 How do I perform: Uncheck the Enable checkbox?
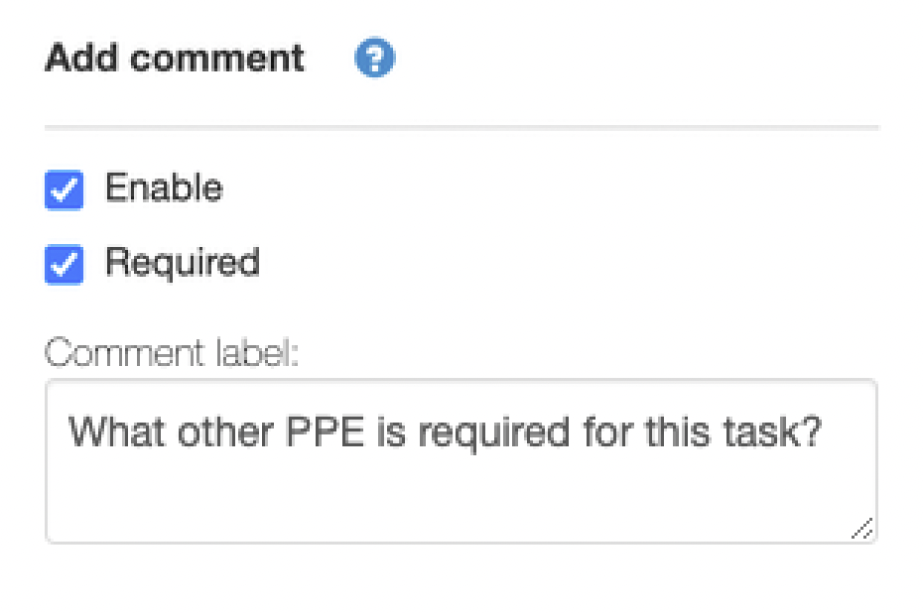tap(65, 189)
